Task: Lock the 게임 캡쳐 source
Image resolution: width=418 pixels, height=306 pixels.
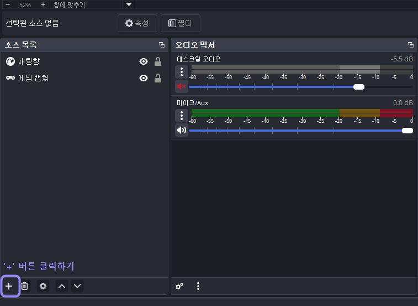Action: pos(158,78)
